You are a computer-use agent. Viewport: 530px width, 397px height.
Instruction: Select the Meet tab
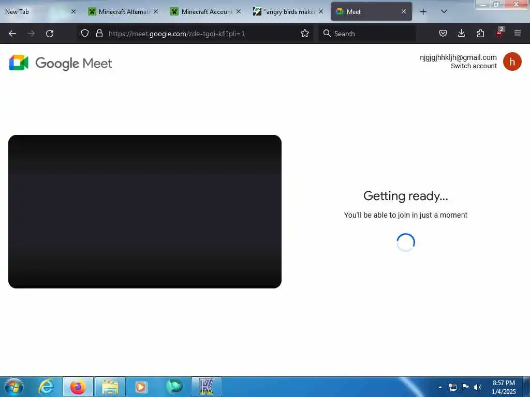(371, 12)
